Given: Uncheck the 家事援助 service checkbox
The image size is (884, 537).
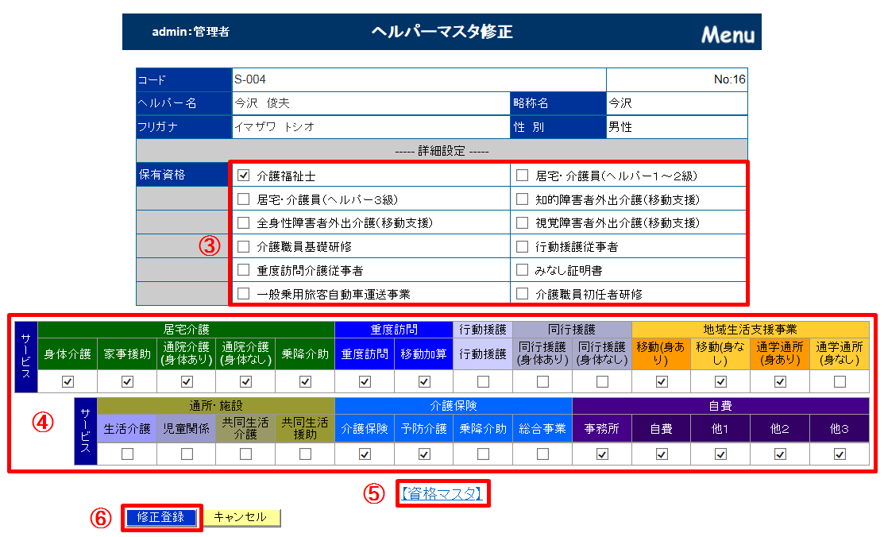Looking at the screenshot, I should coord(127,382).
